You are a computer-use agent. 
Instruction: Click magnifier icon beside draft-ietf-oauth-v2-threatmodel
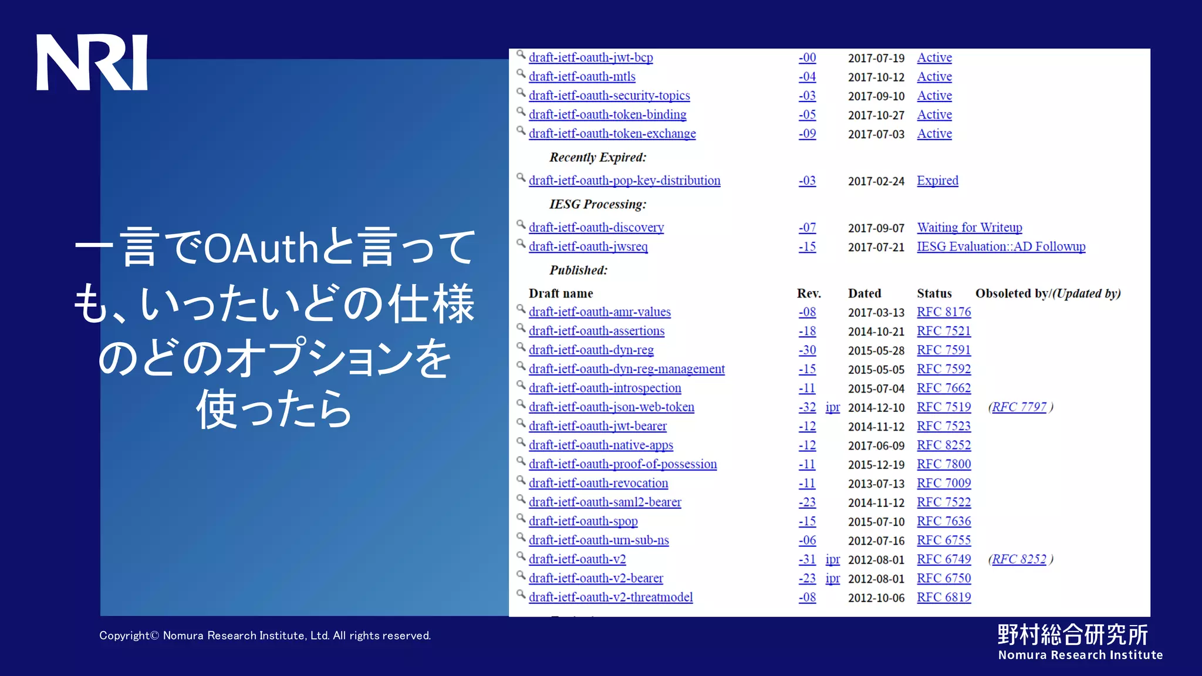(521, 594)
